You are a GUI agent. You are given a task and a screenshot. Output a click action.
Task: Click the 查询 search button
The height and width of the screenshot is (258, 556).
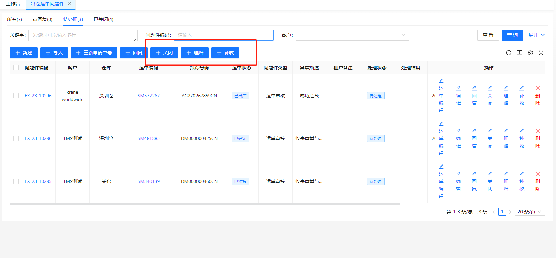pyautogui.click(x=512, y=35)
